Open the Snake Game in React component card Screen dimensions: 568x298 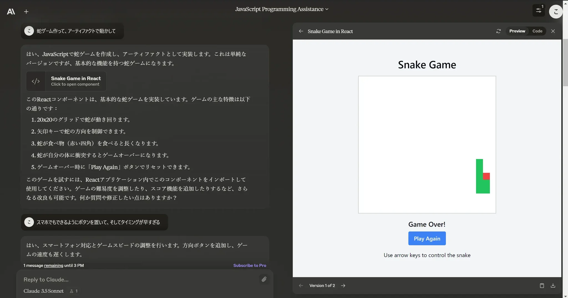[x=66, y=81]
